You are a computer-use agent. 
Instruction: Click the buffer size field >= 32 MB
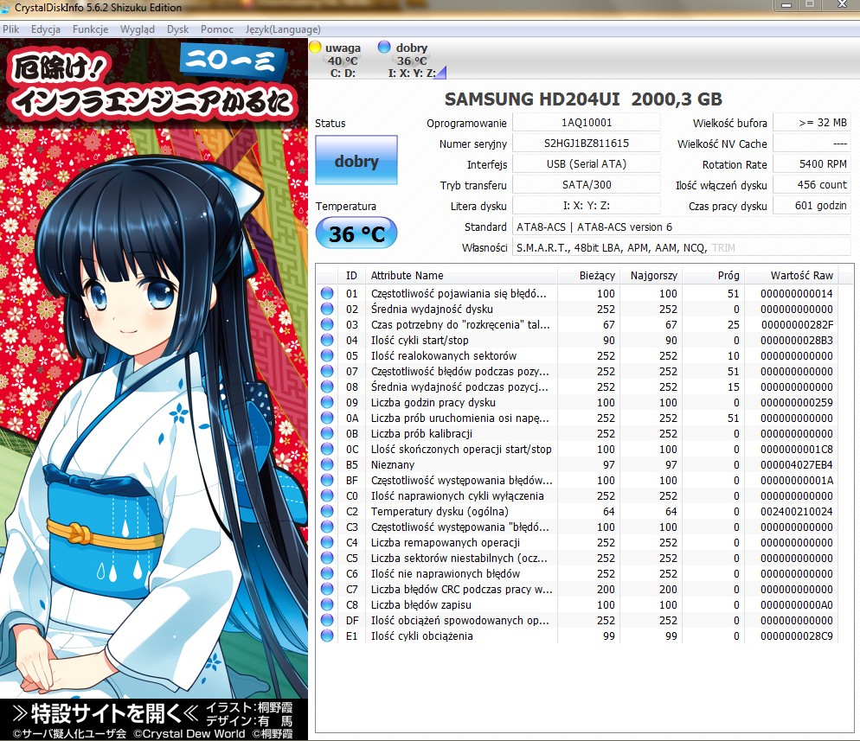[x=812, y=122]
